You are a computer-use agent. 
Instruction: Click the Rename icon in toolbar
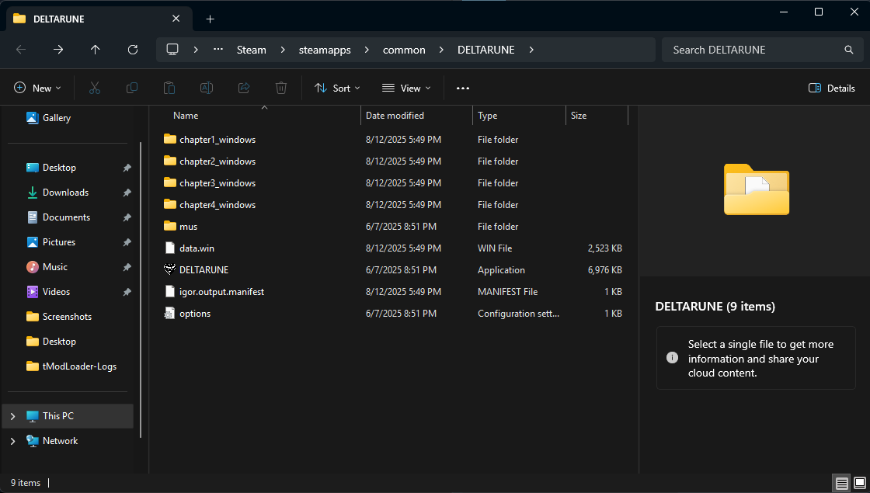pos(207,89)
